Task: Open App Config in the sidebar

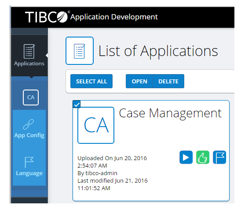Action: click(29, 129)
